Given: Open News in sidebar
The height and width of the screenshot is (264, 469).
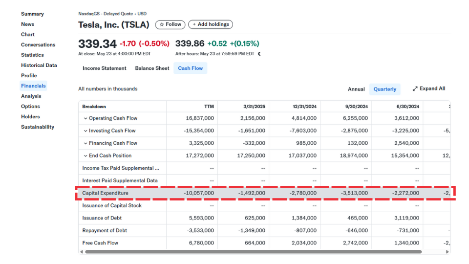Looking at the screenshot, I should (27, 24).
